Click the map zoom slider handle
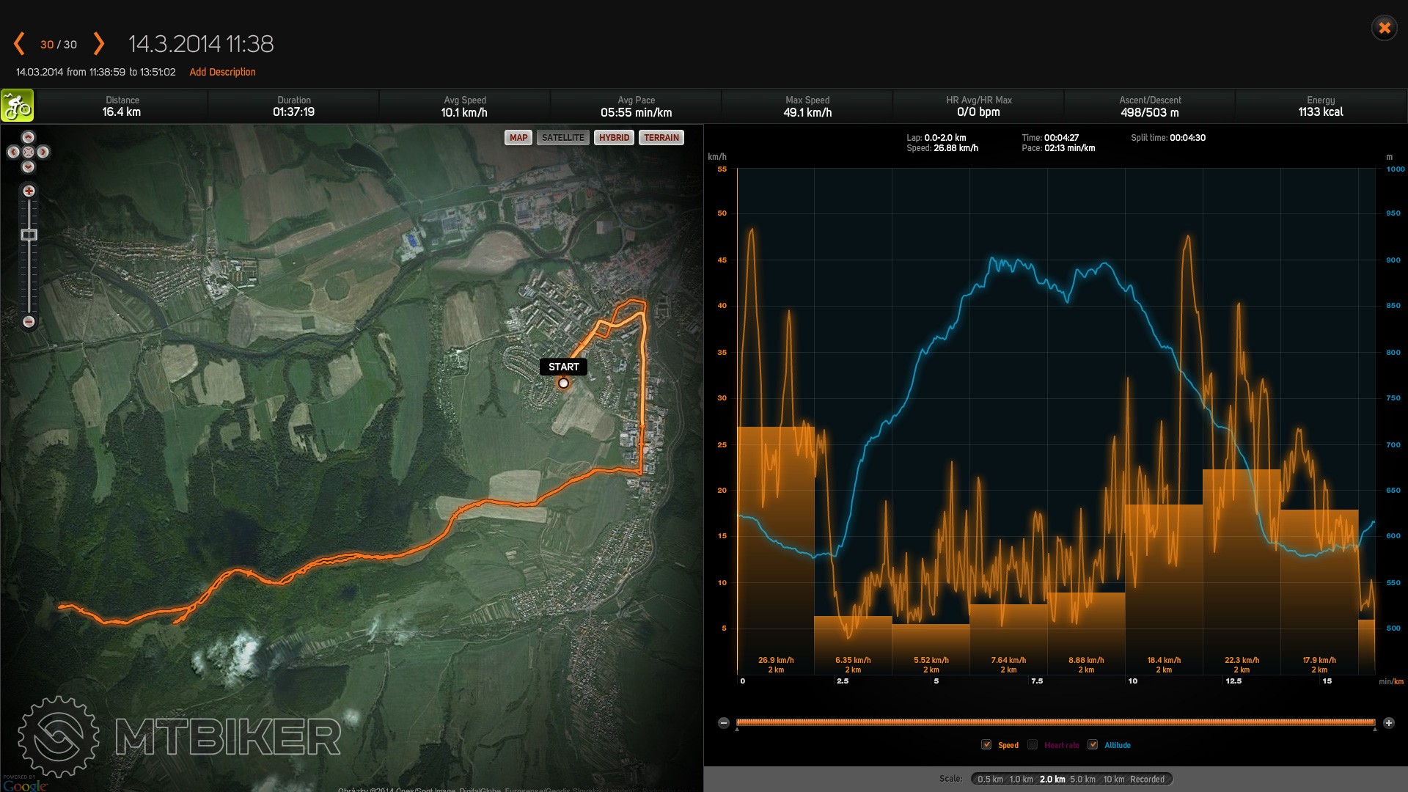The height and width of the screenshot is (792, 1408). point(29,235)
